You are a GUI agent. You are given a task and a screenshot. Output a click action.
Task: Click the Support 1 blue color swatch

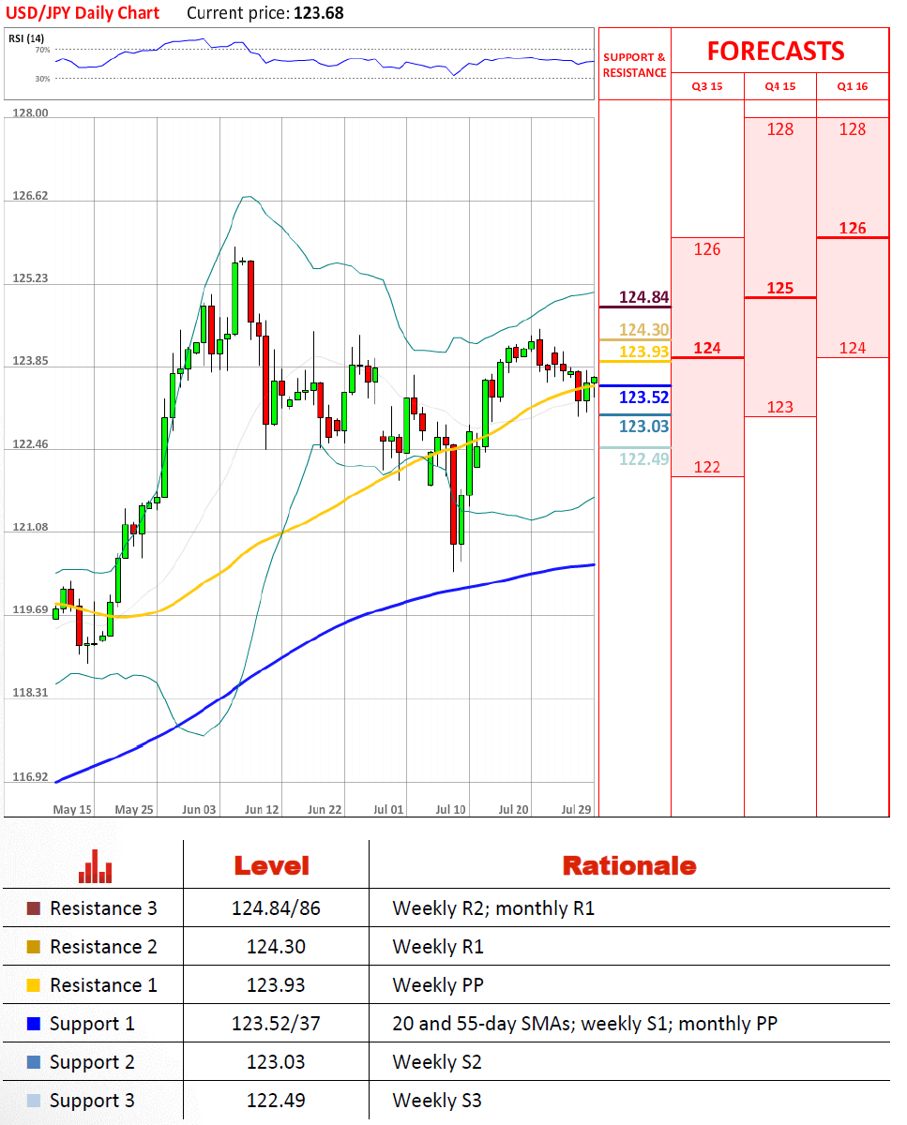tap(34, 1024)
